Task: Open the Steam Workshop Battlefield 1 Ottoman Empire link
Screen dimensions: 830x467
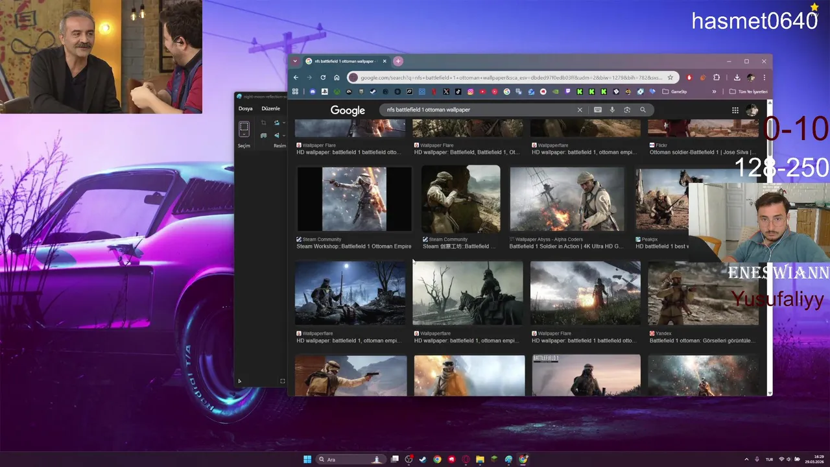Action: 354,246
